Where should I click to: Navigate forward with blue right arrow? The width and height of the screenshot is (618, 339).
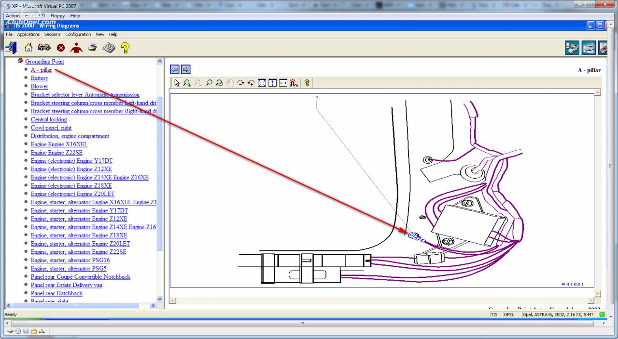186,70
